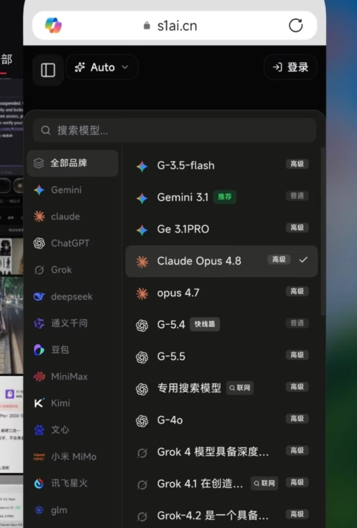Select the Grok brand filter

click(x=73, y=270)
